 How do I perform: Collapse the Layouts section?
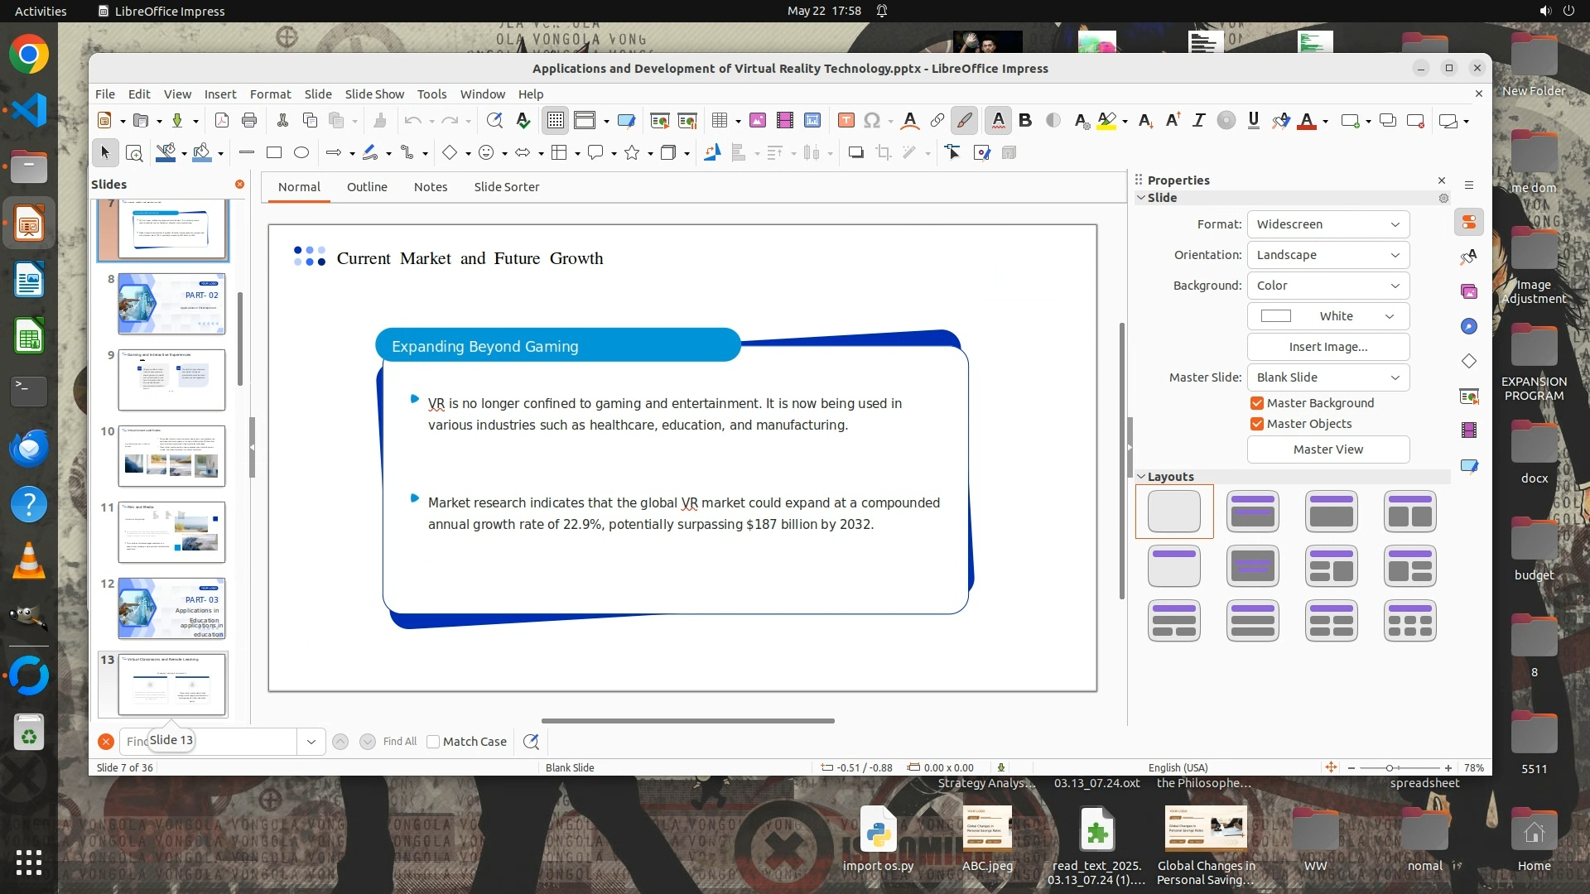tap(1141, 477)
